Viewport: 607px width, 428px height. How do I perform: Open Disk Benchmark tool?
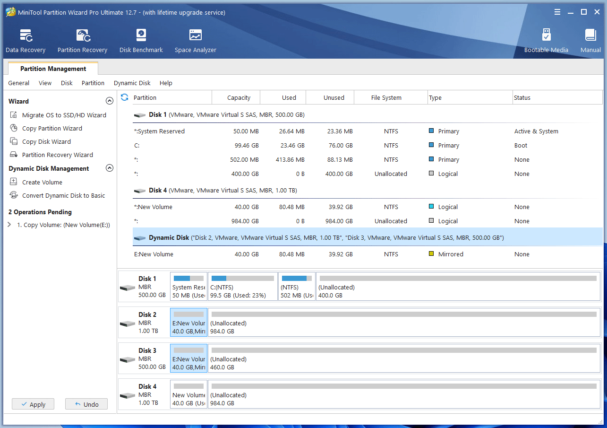[141, 41]
